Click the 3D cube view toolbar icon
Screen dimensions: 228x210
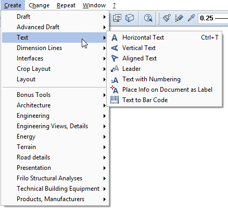[x=130, y=18]
